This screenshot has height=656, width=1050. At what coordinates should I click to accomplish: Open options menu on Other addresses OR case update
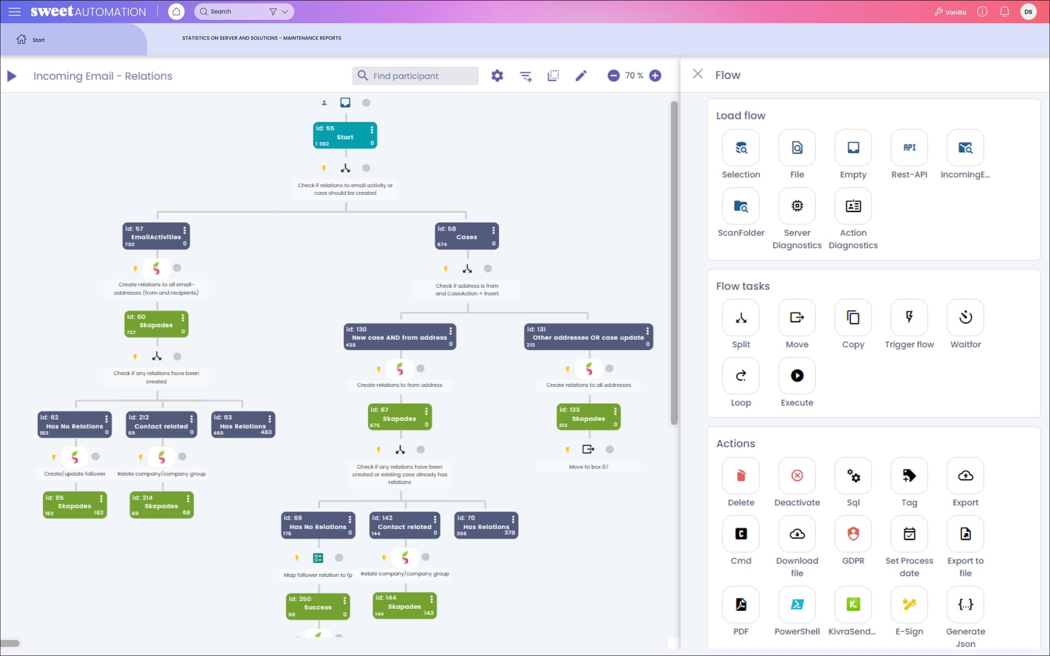(x=647, y=330)
